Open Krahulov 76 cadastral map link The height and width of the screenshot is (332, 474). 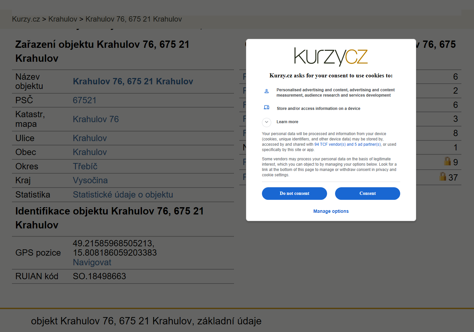[x=96, y=119]
